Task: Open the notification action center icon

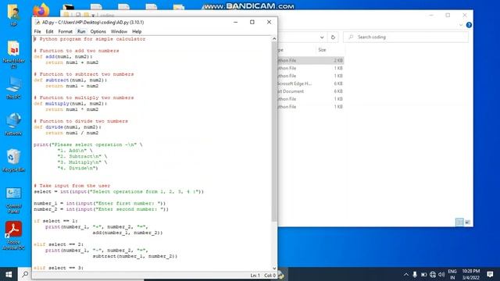Action: pyautogui.click(x=490, y=274)
